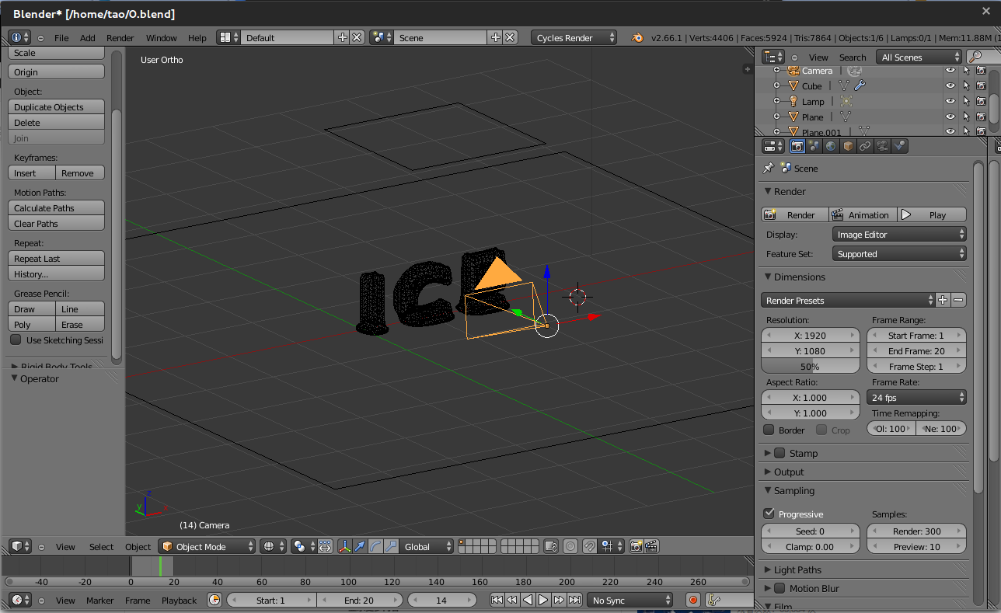The height and width of the screenshot is (613, 1001).
Task: Toggle the 3D manipulator axes icon
Action: coord(344,546)
